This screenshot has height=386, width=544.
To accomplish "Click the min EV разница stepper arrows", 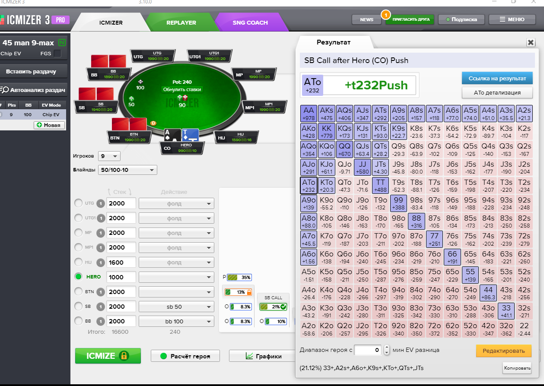I will click(387, 350).
